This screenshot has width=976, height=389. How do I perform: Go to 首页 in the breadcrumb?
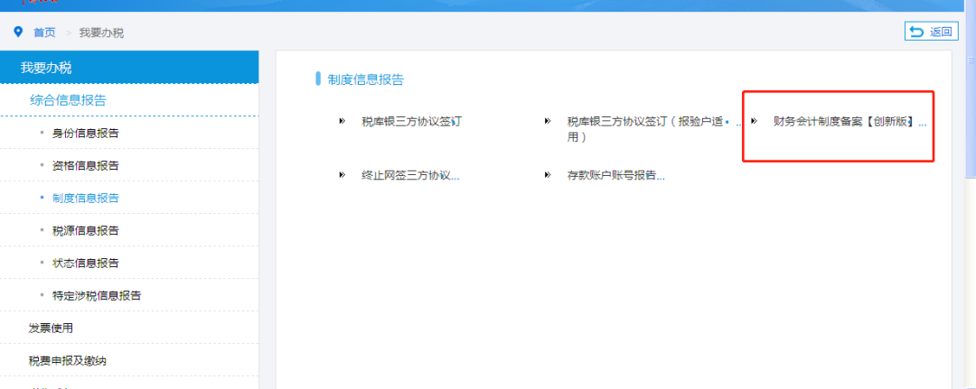(x=44, y=32)
